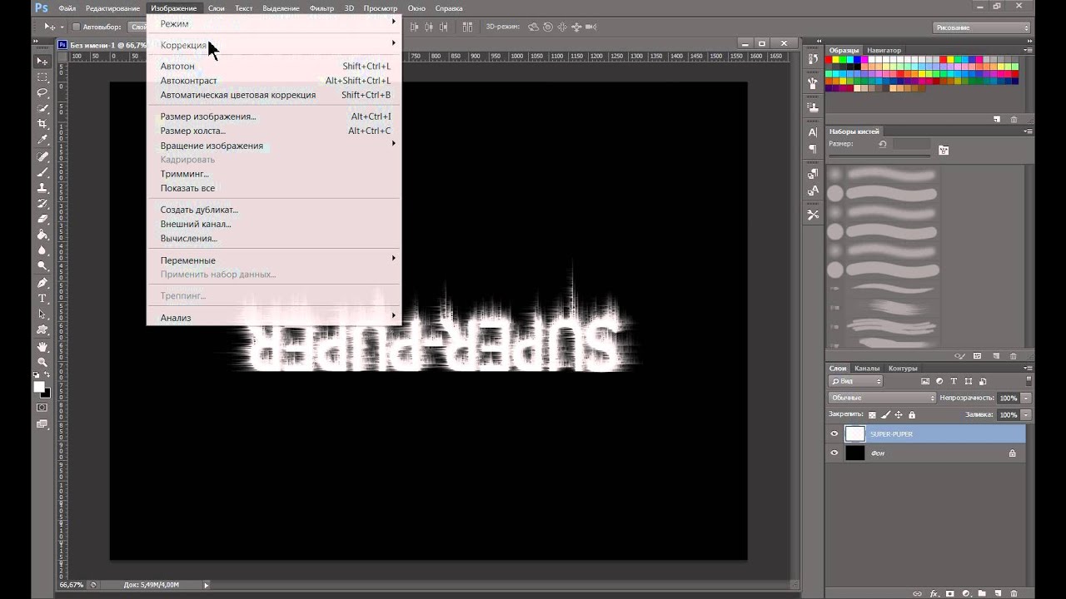Switch to the Каналы tab

pyautogui.click(x=867, y=369)
